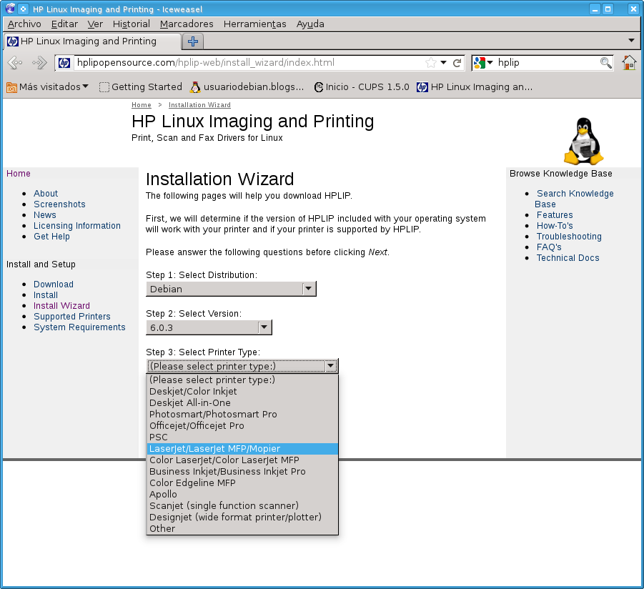Choose Photosmart/Photosmart Pro option
This screenshot has width=644, height=589.
pyautogui.click(x=242, y=415)
